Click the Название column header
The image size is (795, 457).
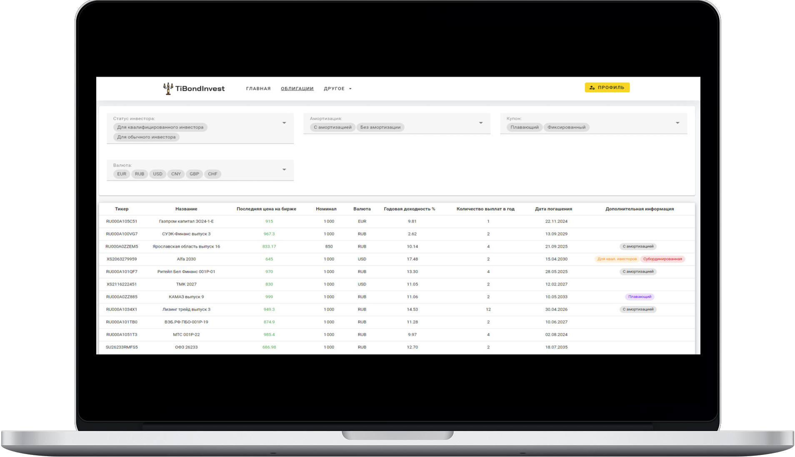[x=186, y=209]
